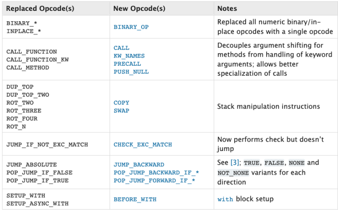Click the CALL opcode link
Image resolution: width=338 pixels, height=210 pixels.
pos(121,48)
